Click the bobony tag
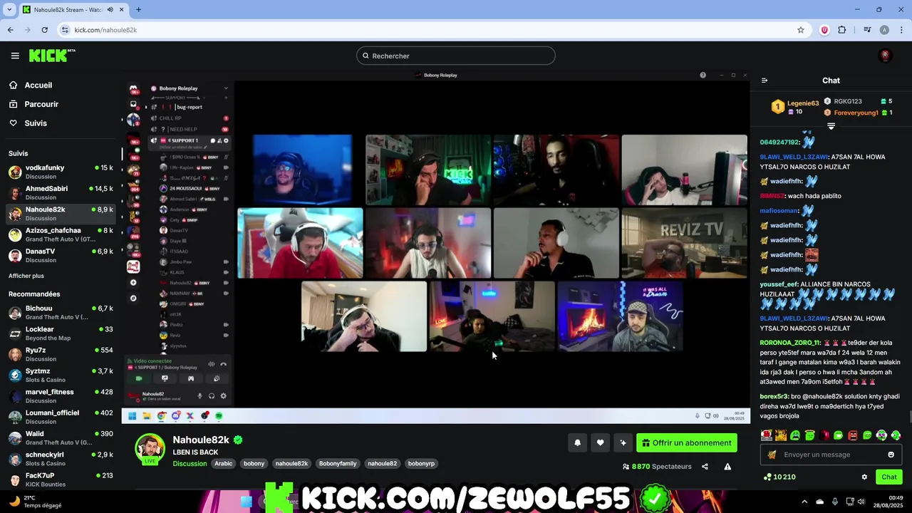Screen dimensions: 912x513 click(x=254, y=463)
